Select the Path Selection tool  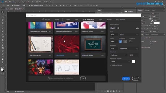click(x=3, y=45)
